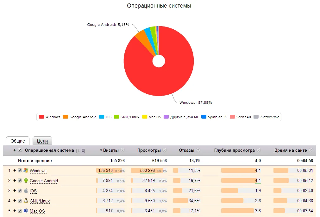Open help icon next to Визиты

click(122, 150)
